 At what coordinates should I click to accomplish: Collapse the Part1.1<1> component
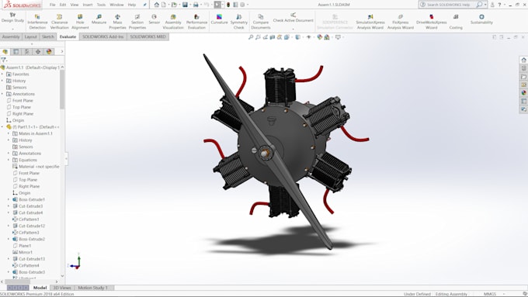tap(2, 127)
